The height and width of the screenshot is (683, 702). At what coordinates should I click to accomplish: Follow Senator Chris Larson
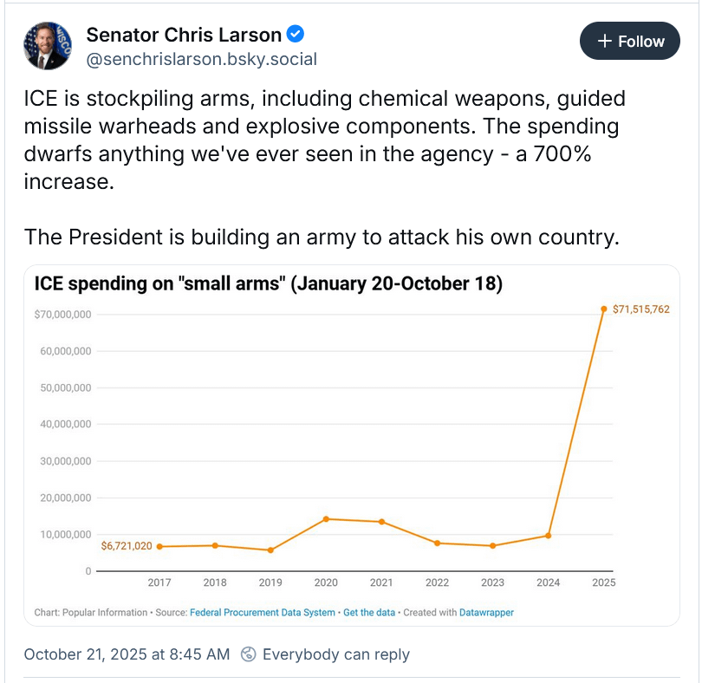(x=630, y=42)
